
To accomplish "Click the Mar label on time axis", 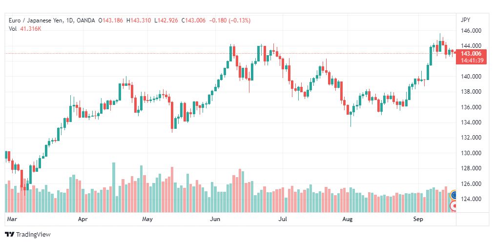I will pos(11,219).
